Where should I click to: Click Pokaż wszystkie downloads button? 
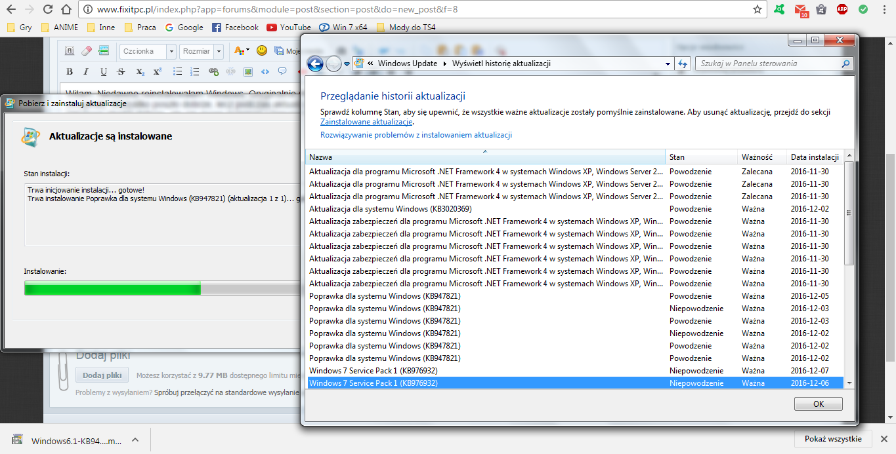(833, 439)
